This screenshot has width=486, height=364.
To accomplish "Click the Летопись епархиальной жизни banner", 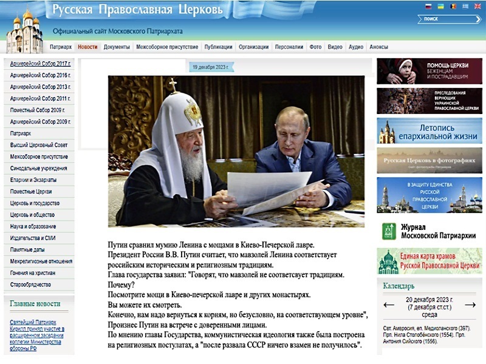I will pos(429,130).
